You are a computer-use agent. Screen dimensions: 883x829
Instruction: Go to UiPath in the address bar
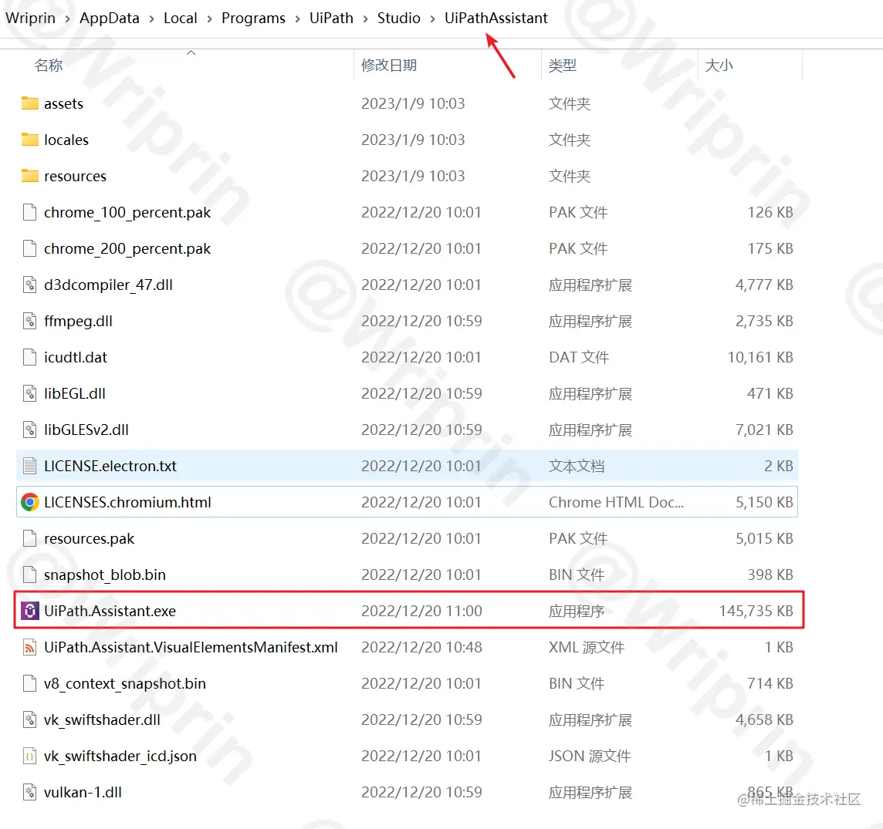331,18
